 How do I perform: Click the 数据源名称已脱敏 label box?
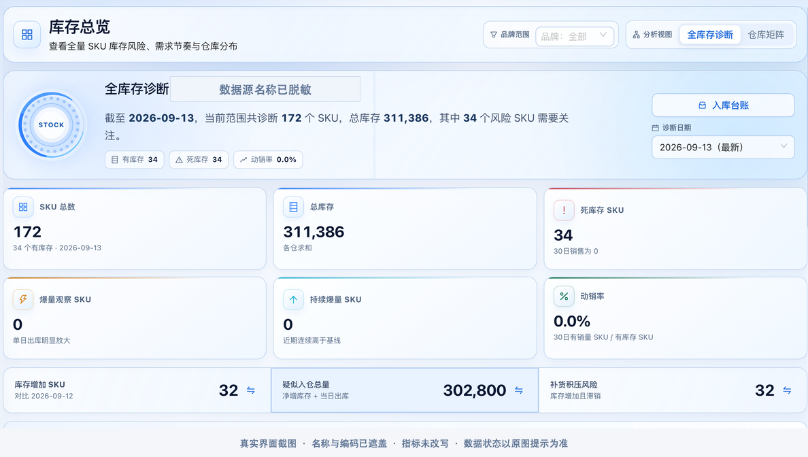pyautogui.click(x=265, y=90)
